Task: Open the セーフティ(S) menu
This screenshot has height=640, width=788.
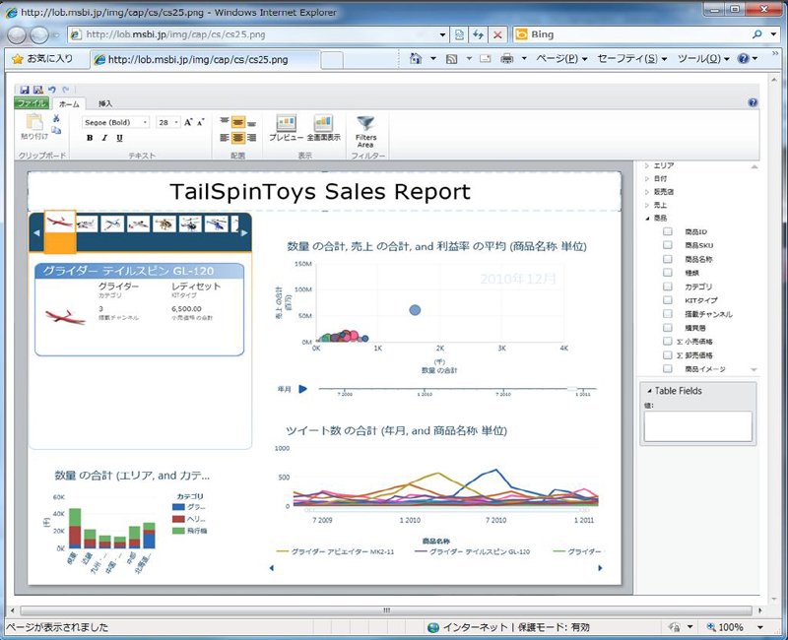Action: [x=631, y=59]
